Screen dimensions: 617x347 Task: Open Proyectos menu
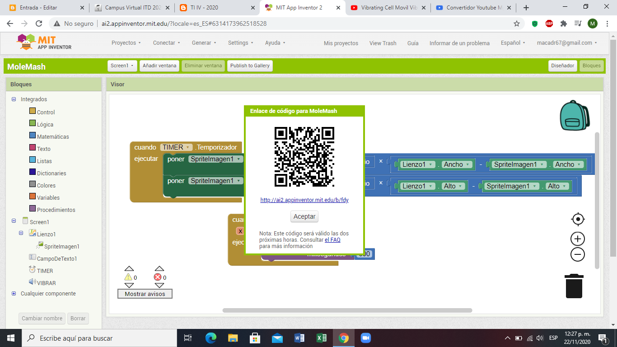tap(126, 43)
